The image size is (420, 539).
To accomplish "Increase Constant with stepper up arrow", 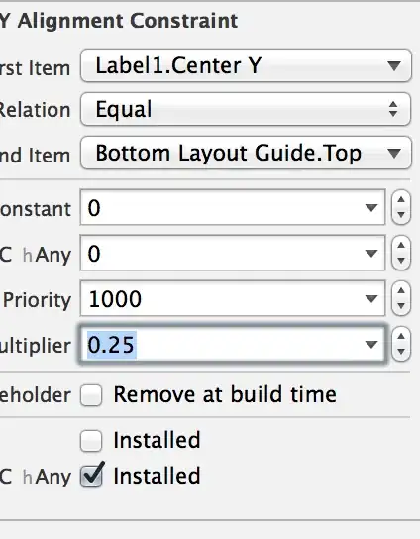I will point(401,200).
